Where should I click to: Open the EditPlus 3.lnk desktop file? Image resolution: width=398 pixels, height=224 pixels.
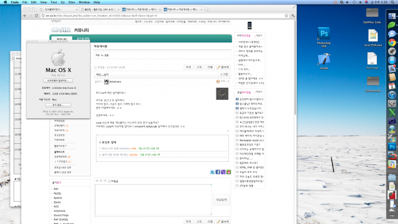(372, 16)
